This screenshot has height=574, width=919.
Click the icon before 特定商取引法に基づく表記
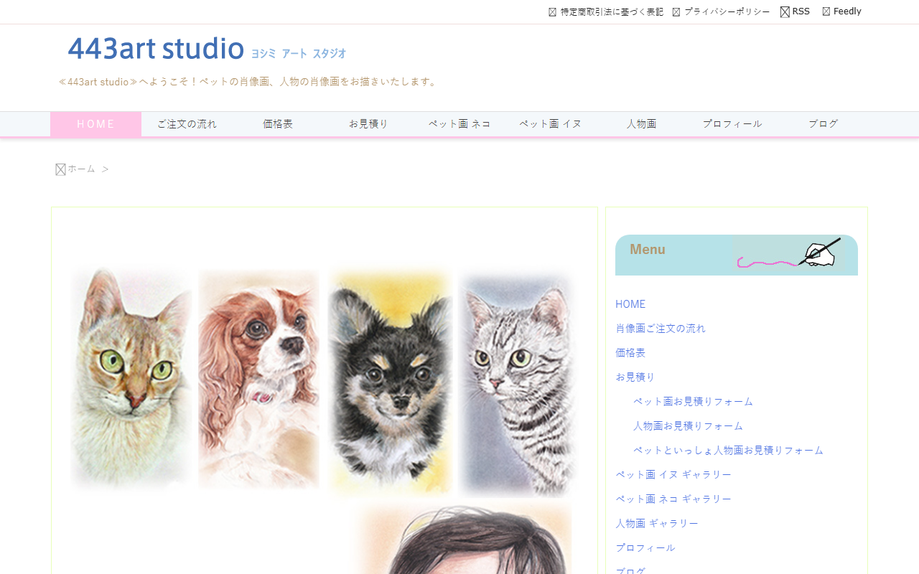pos(552,12)
